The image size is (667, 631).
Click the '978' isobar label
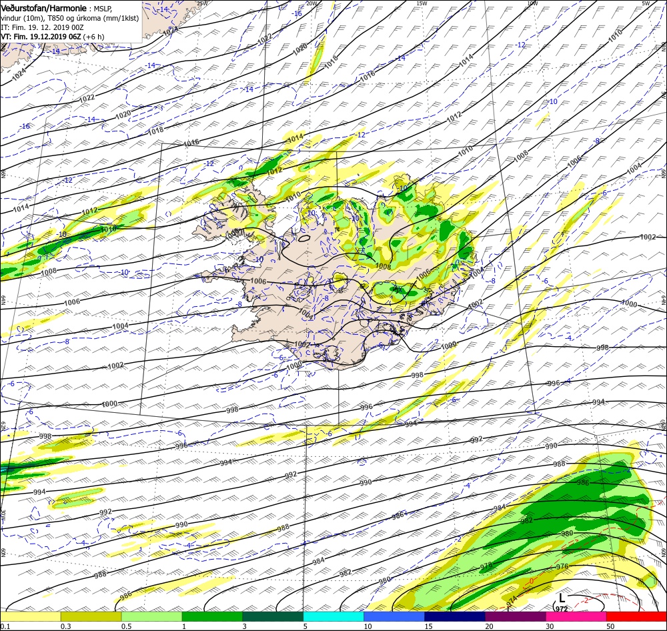pyautogui.click(x=486, y=566)
